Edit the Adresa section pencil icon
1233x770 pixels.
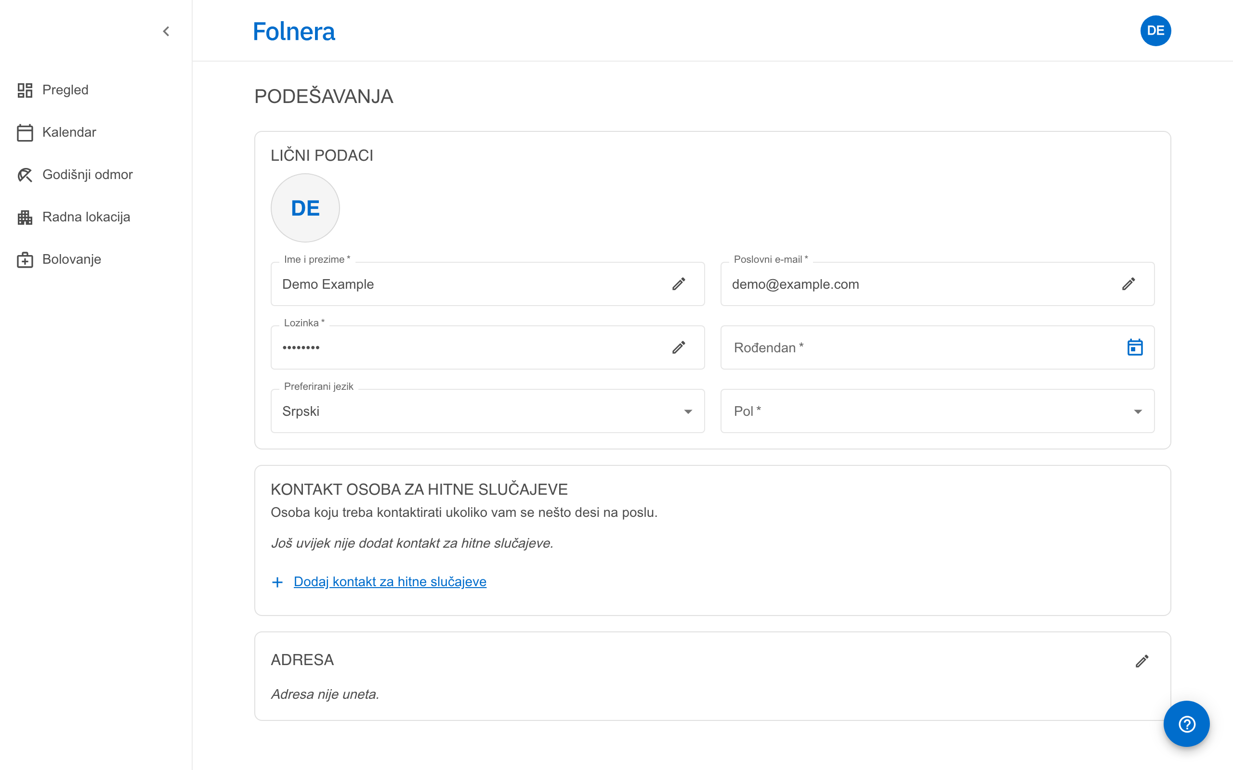pyautogui.click(x=1142, y=661)
